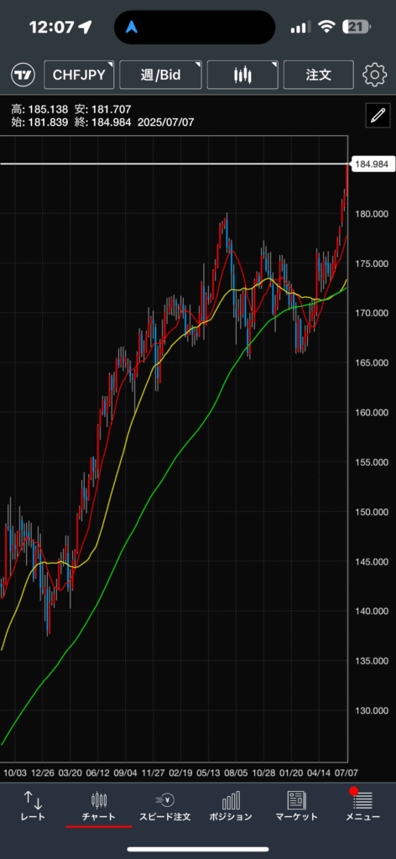The width and height of the screenshot is (396, 859).
Task: Tap the OHLC price info header
Action: [102, 116]
